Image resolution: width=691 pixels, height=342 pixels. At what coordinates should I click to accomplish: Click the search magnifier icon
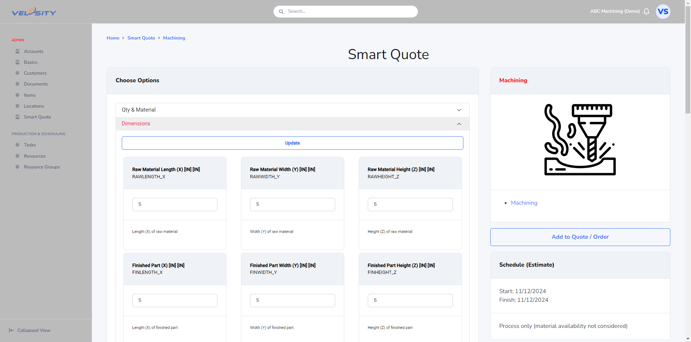pos(281,12)
